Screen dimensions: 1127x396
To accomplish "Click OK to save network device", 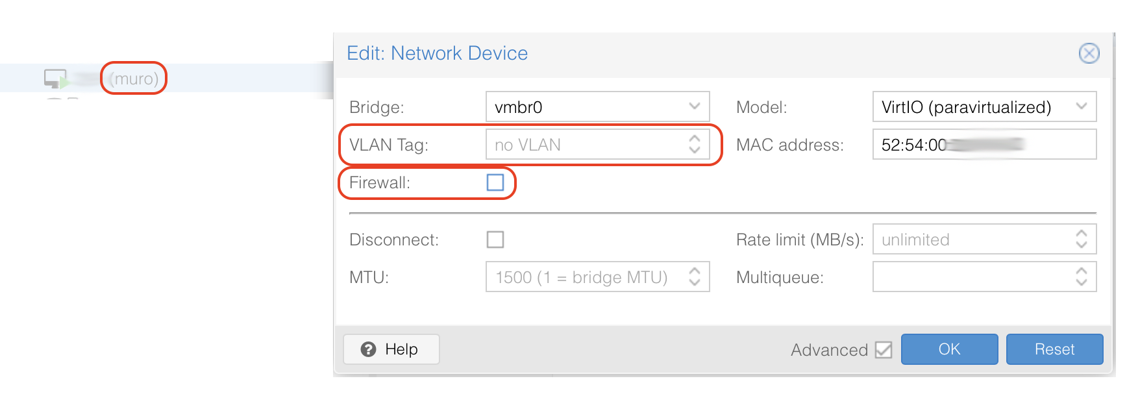I will [949, 349].
